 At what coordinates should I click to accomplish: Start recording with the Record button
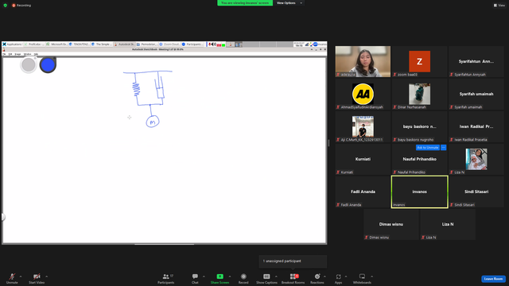coord(243,278)
